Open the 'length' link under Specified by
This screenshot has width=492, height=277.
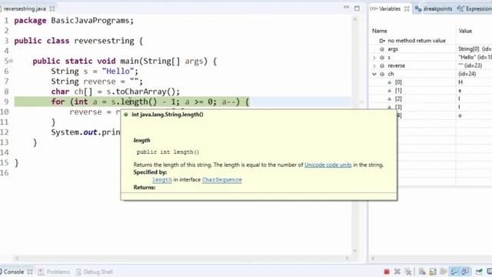[162, 179]
